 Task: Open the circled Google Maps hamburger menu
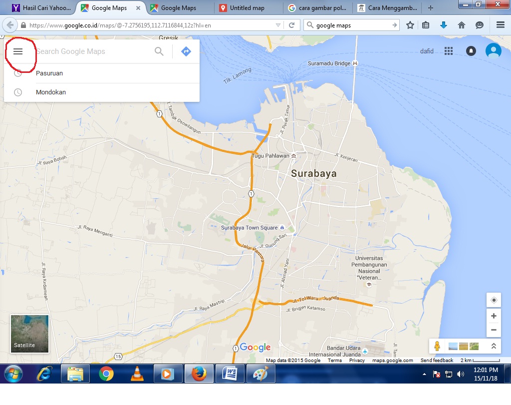click(19, 51)
